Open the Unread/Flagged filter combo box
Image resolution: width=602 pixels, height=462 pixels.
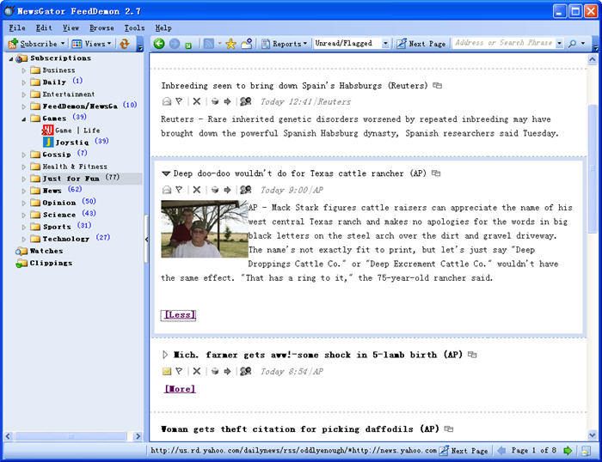coord(351,43)
